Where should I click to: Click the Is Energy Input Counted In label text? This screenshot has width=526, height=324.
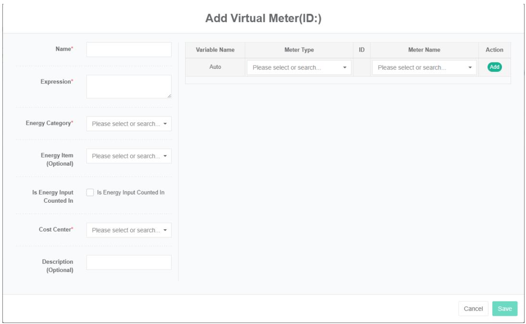(x=131, y=193)
